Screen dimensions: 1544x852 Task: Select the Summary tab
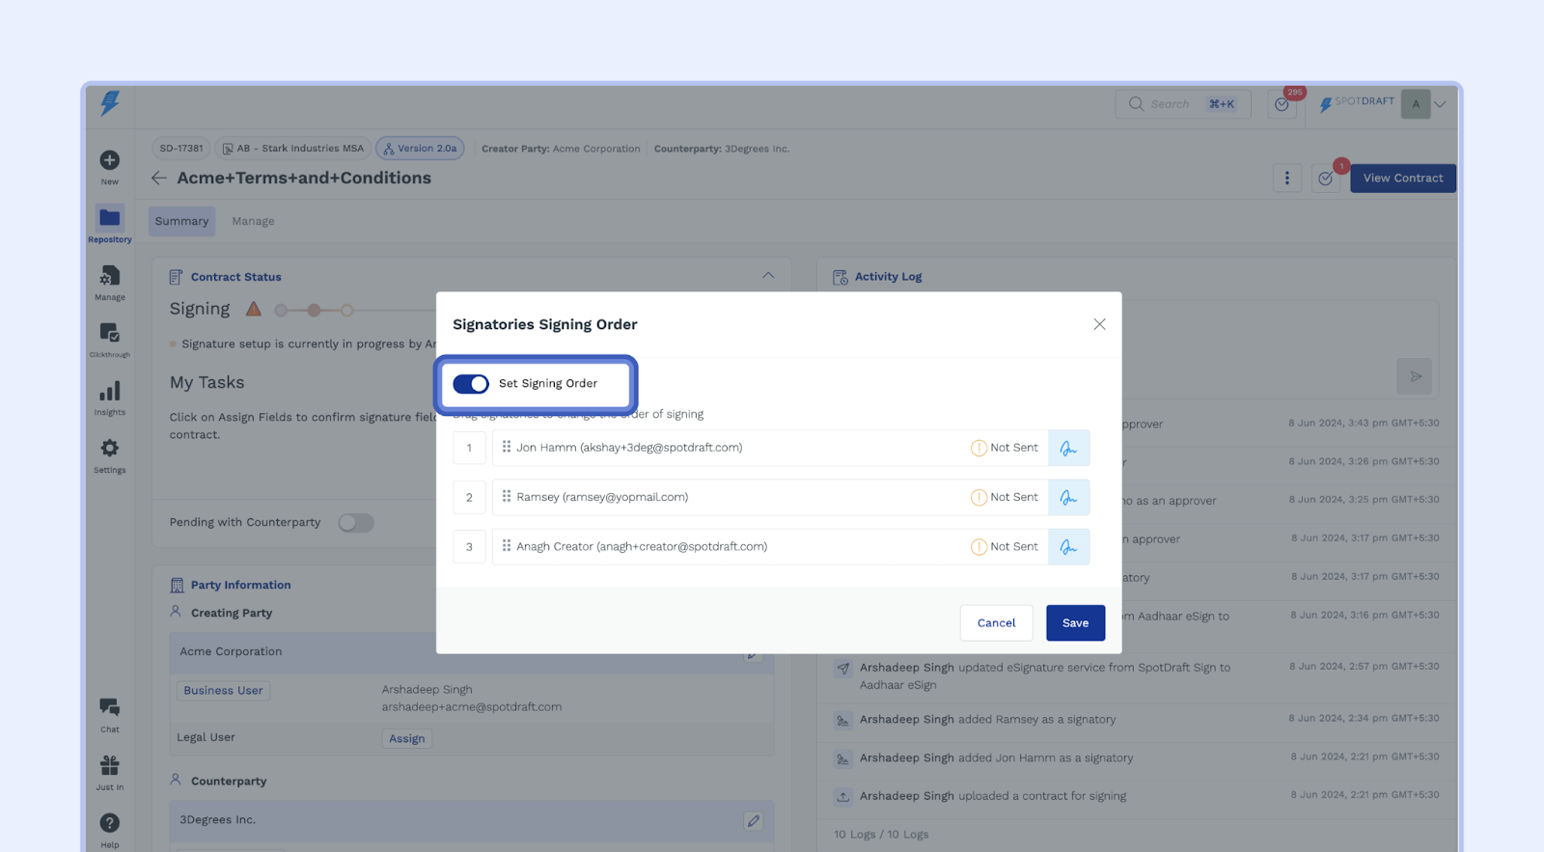coord(181,221)
